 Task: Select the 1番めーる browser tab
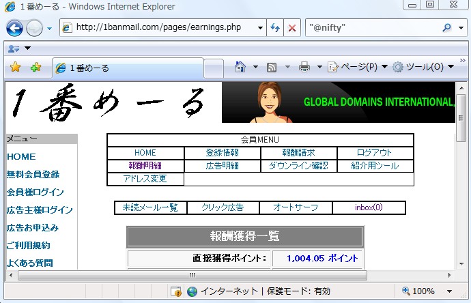click(128, 68)
